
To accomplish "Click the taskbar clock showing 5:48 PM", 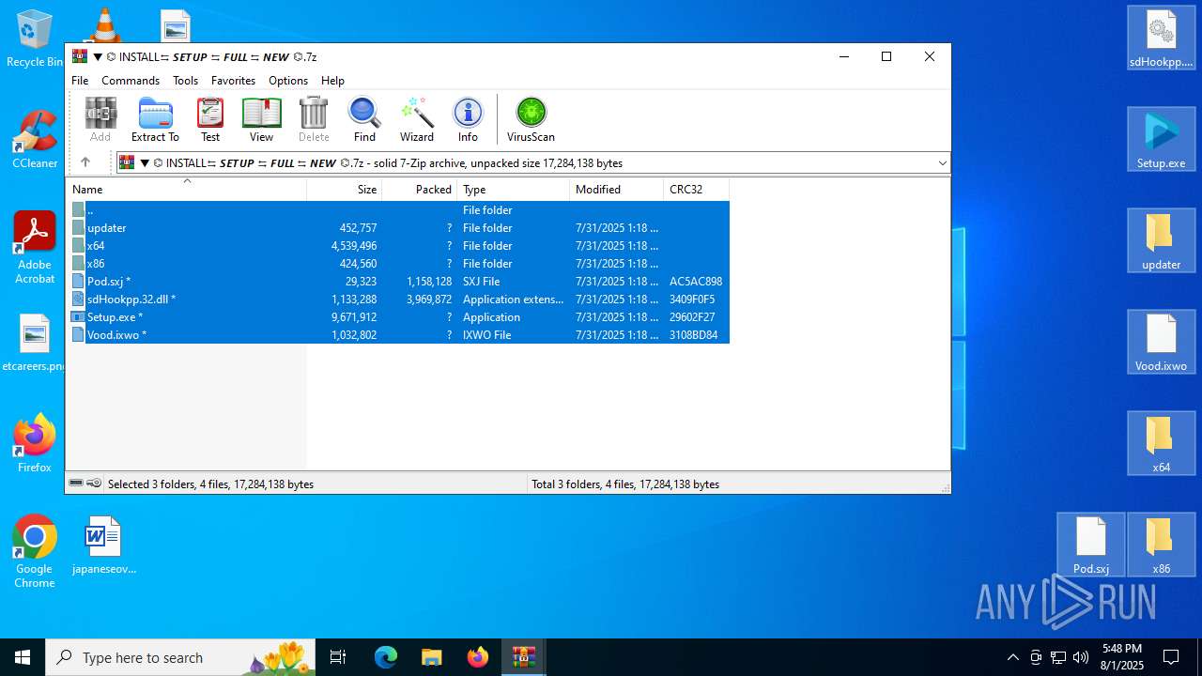I will (1122, 657).
